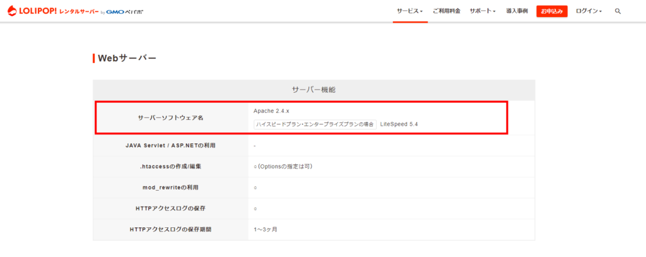Image resolution: width=646 pixels, height=257 pixels.
Task: Open the 導入事例 menu item
Action: click(x=517, y=11)
